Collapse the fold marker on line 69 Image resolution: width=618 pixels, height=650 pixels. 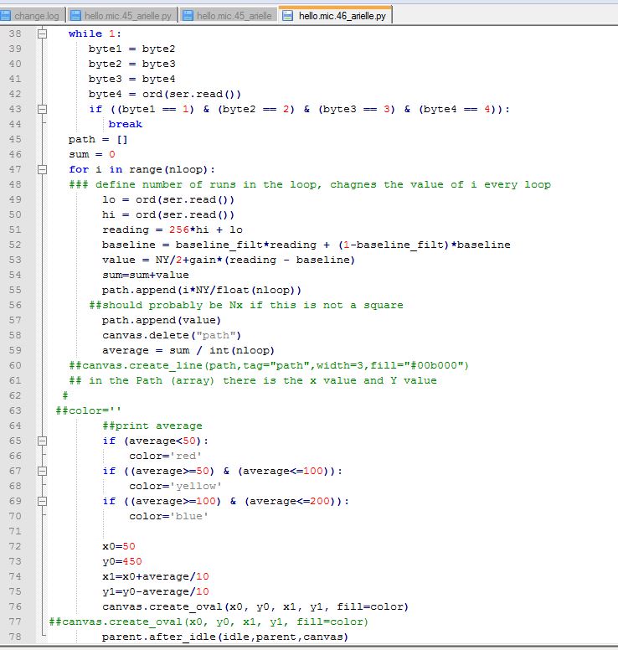pyautogui.click(x=42, y=501)
